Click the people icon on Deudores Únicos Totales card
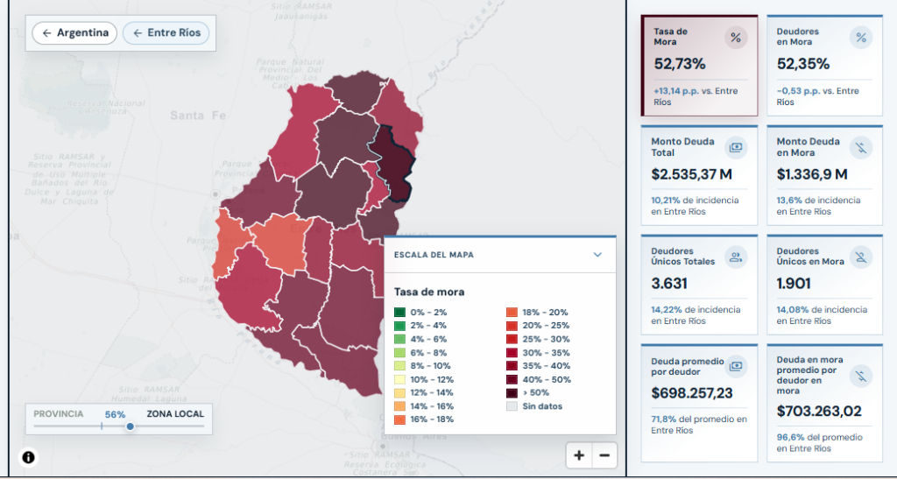The height and width of the screenshot is (479, 897). 736,257
